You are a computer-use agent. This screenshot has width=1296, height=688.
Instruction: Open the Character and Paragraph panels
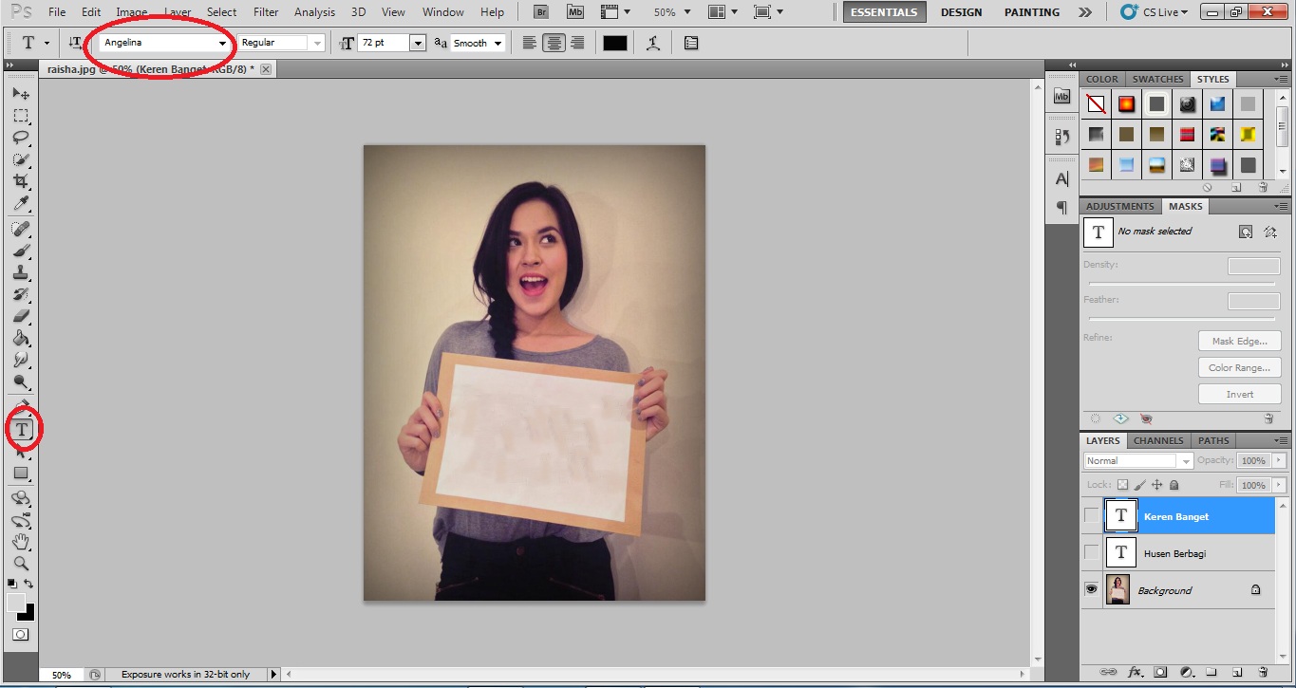click(691, 43)
